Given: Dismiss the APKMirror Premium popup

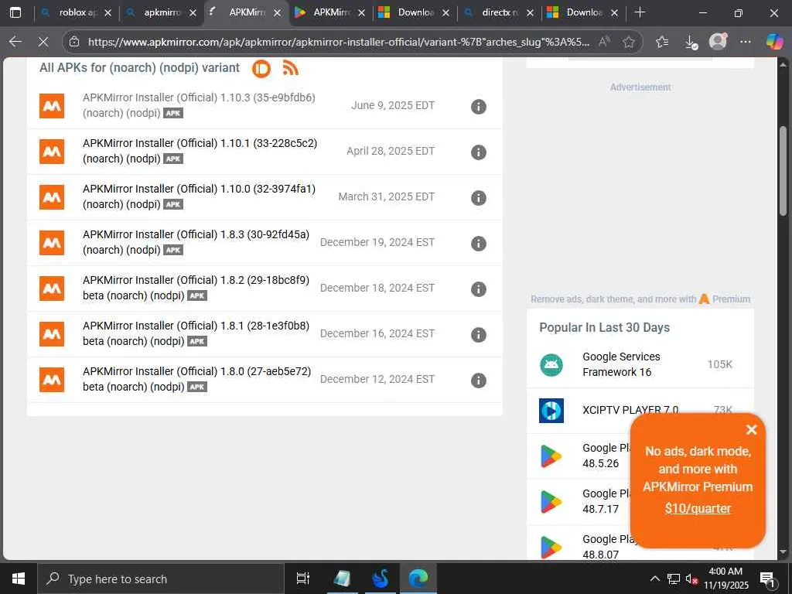Looking at the screenshot, I should (x=751, y=429).
